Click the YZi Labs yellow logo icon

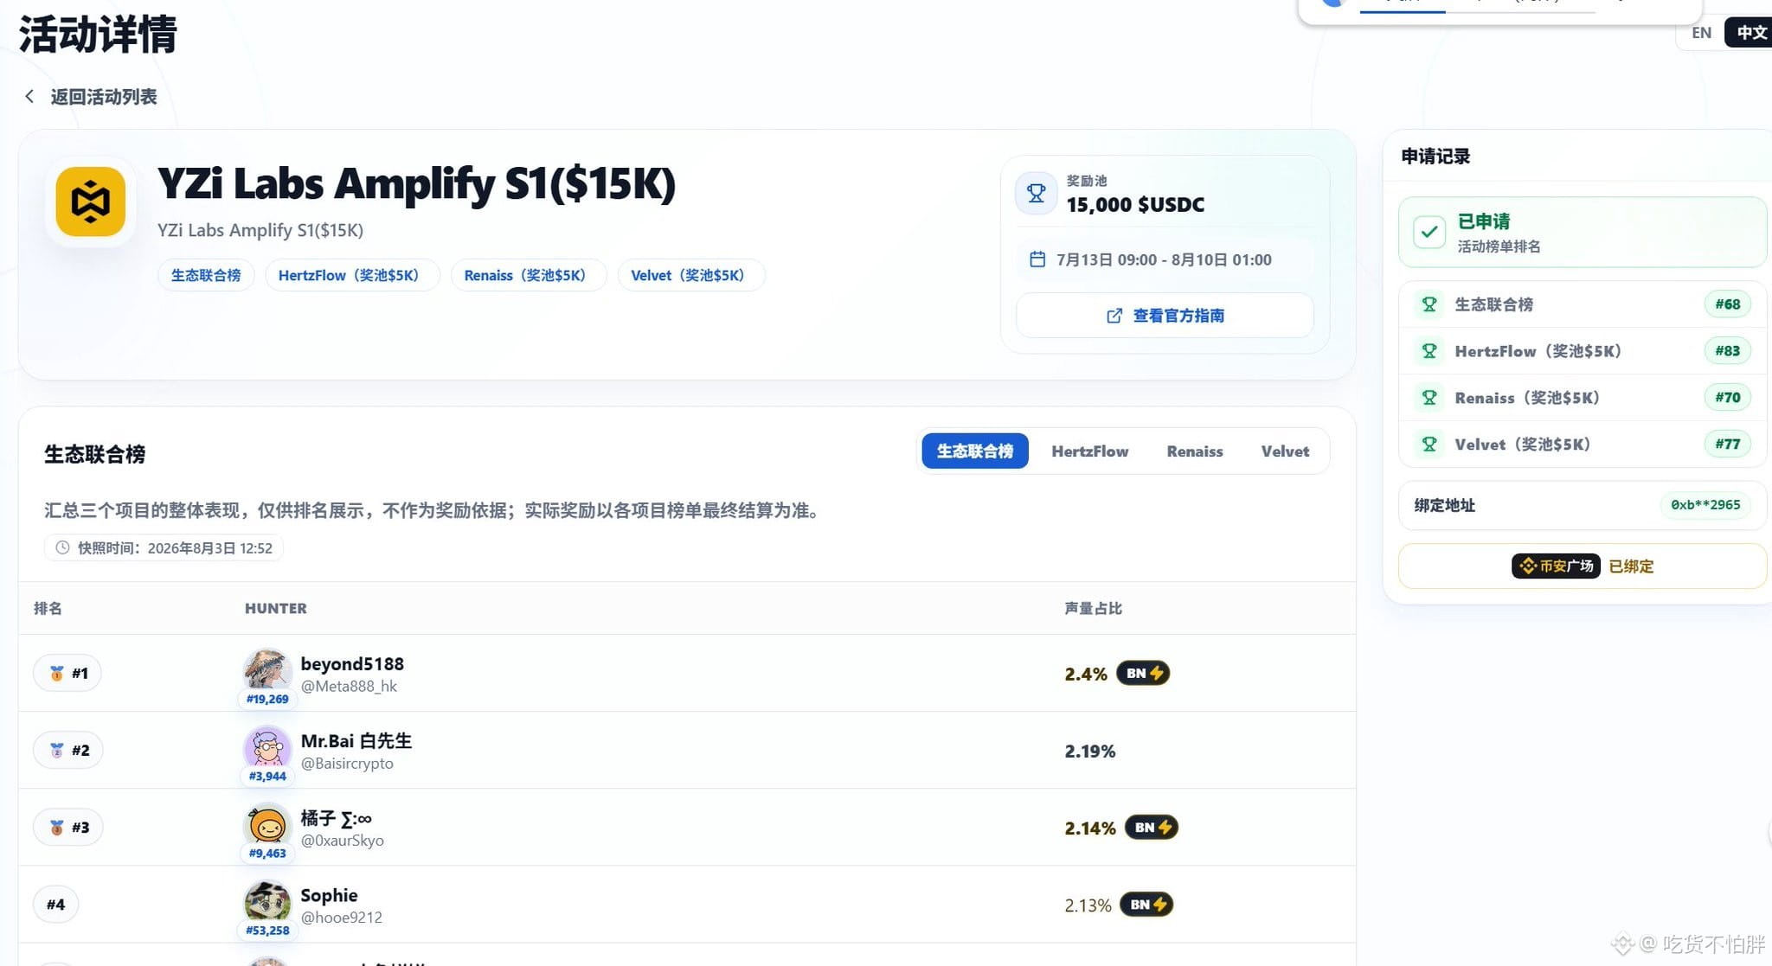[91, 202]
